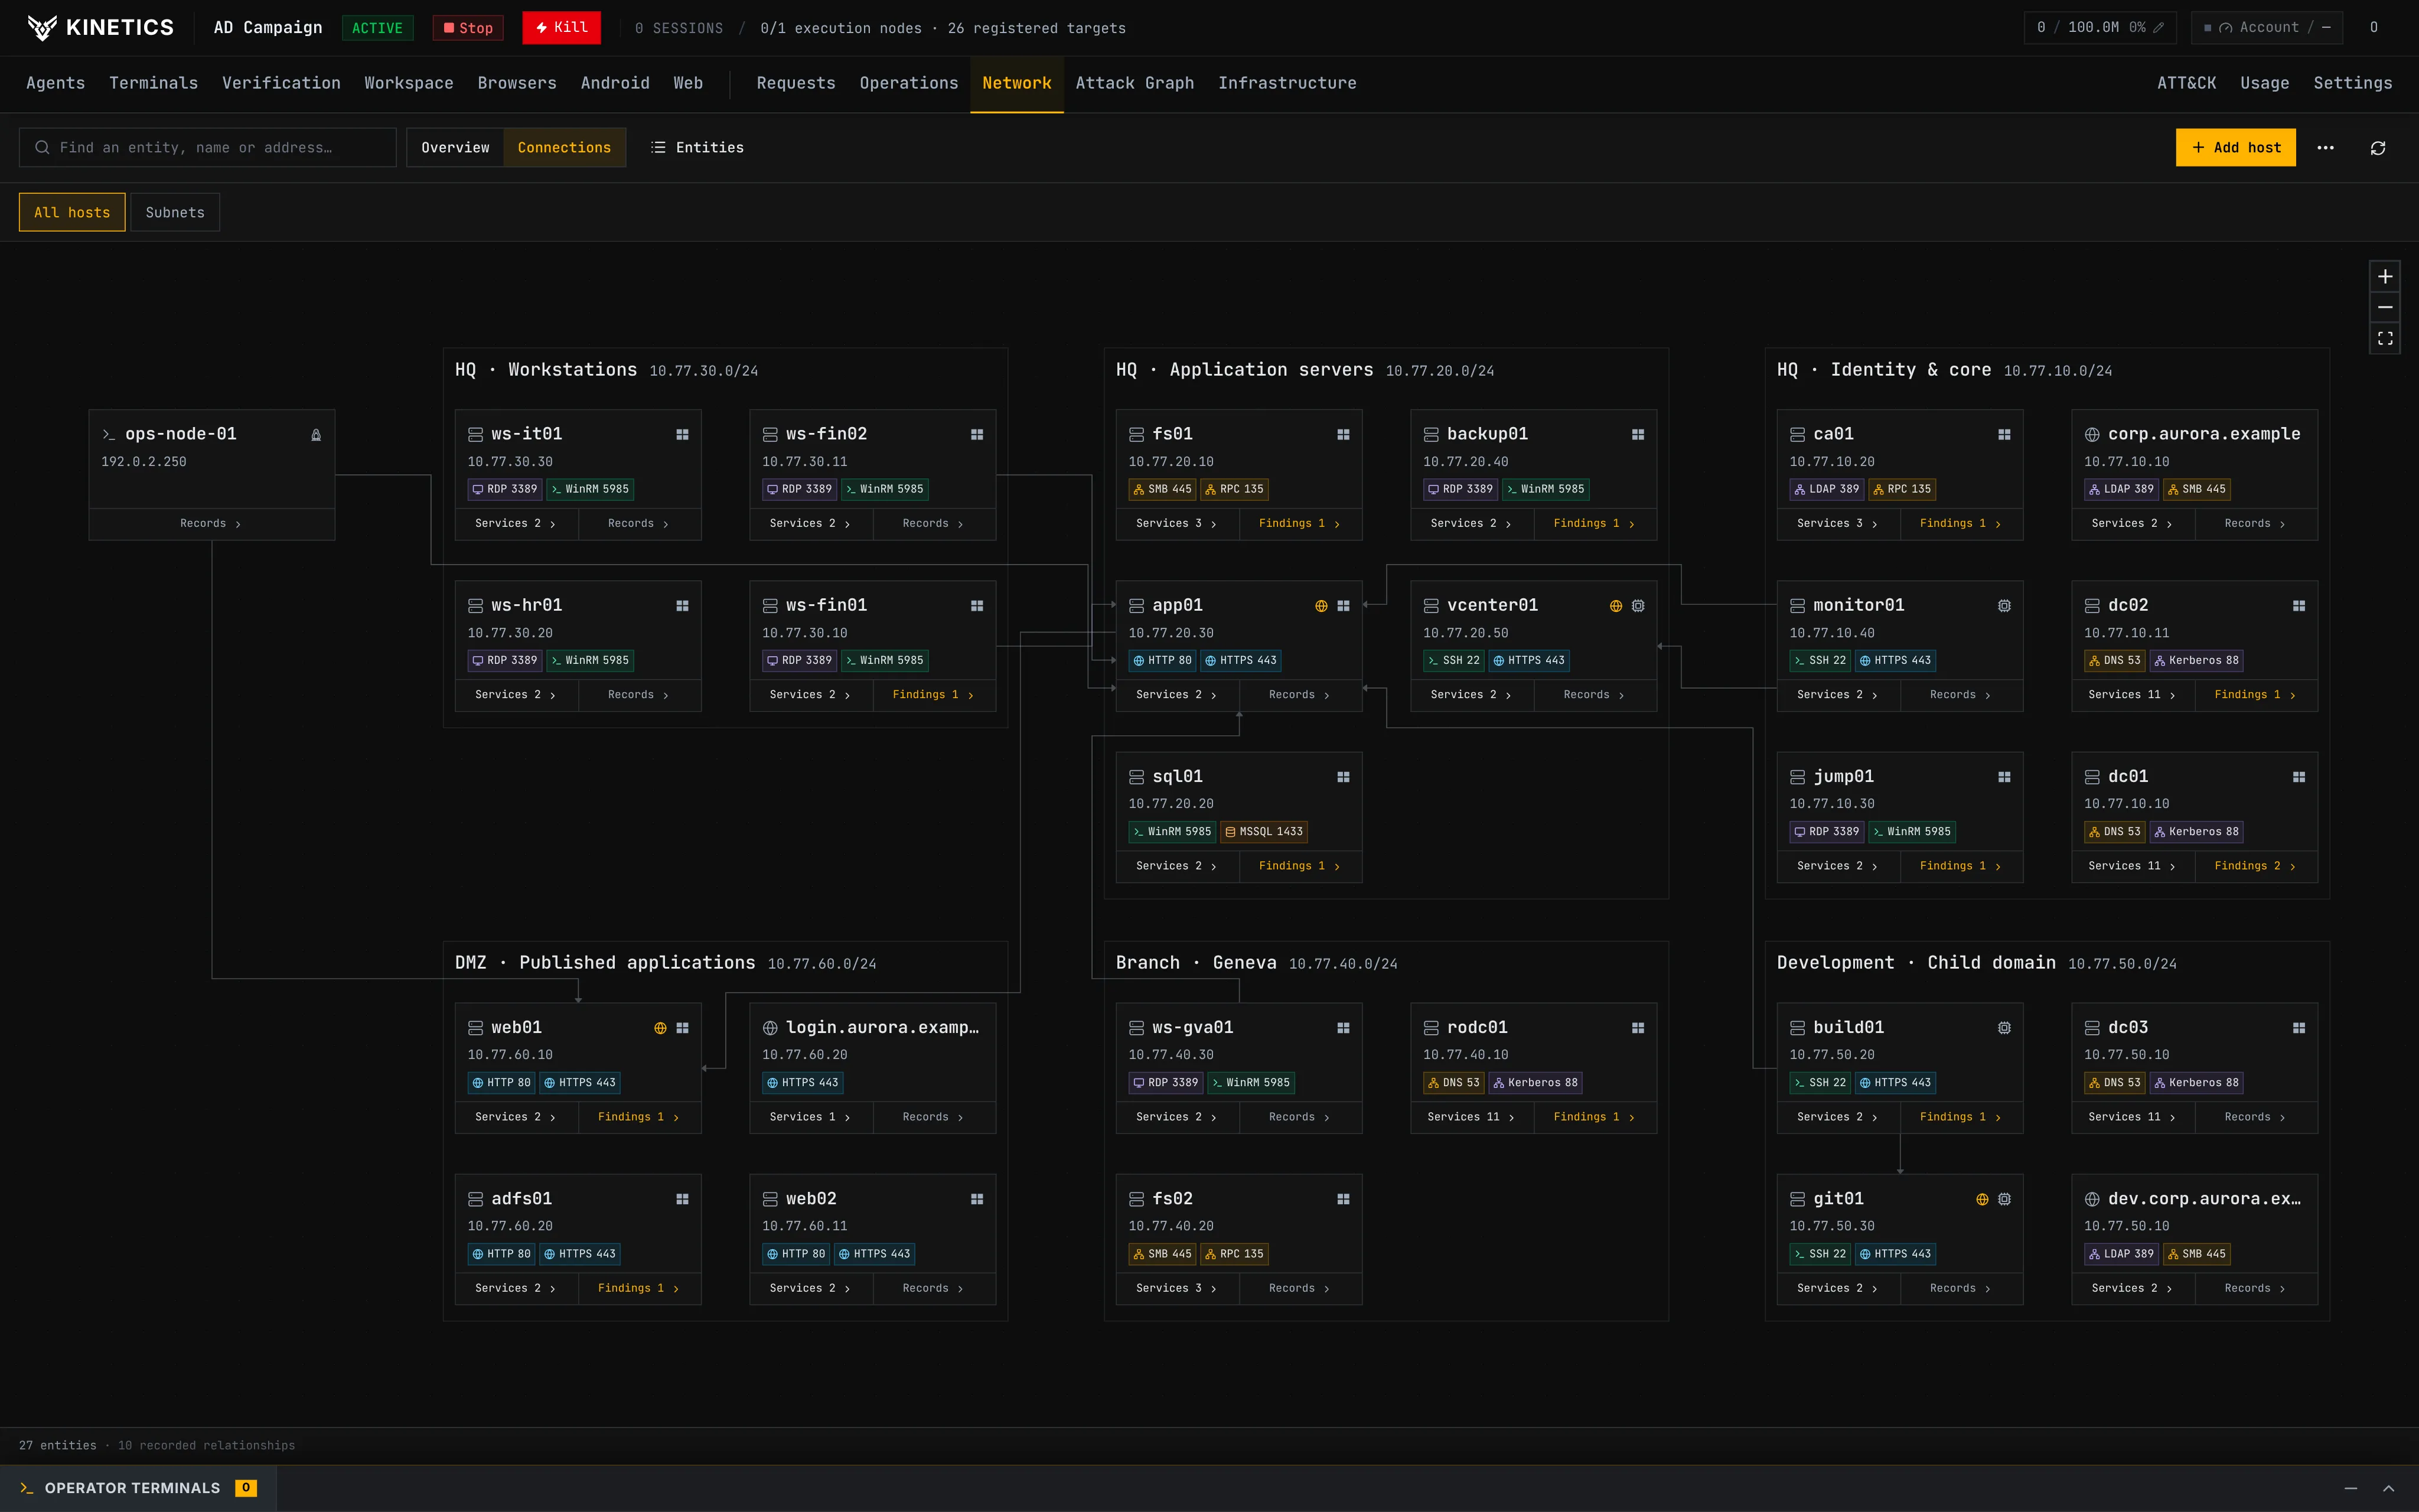Fit the map to screen
This screenshot has height=1512, width=2419.
(x=2385, y=338)
